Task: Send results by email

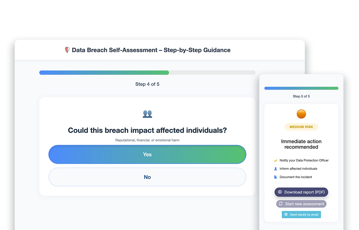Action: click(301, 214)
